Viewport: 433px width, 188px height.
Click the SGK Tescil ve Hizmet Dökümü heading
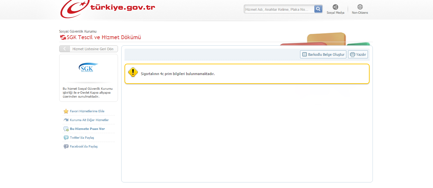click(x=104, y=38)
